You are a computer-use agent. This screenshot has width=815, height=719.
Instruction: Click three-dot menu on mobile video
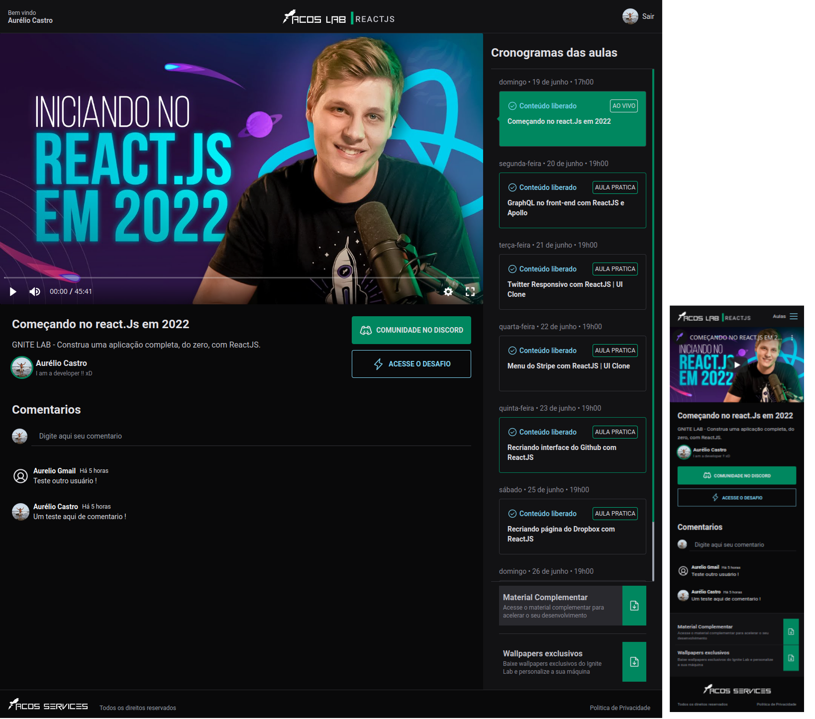pyautogui.click(x=792, y=338)
